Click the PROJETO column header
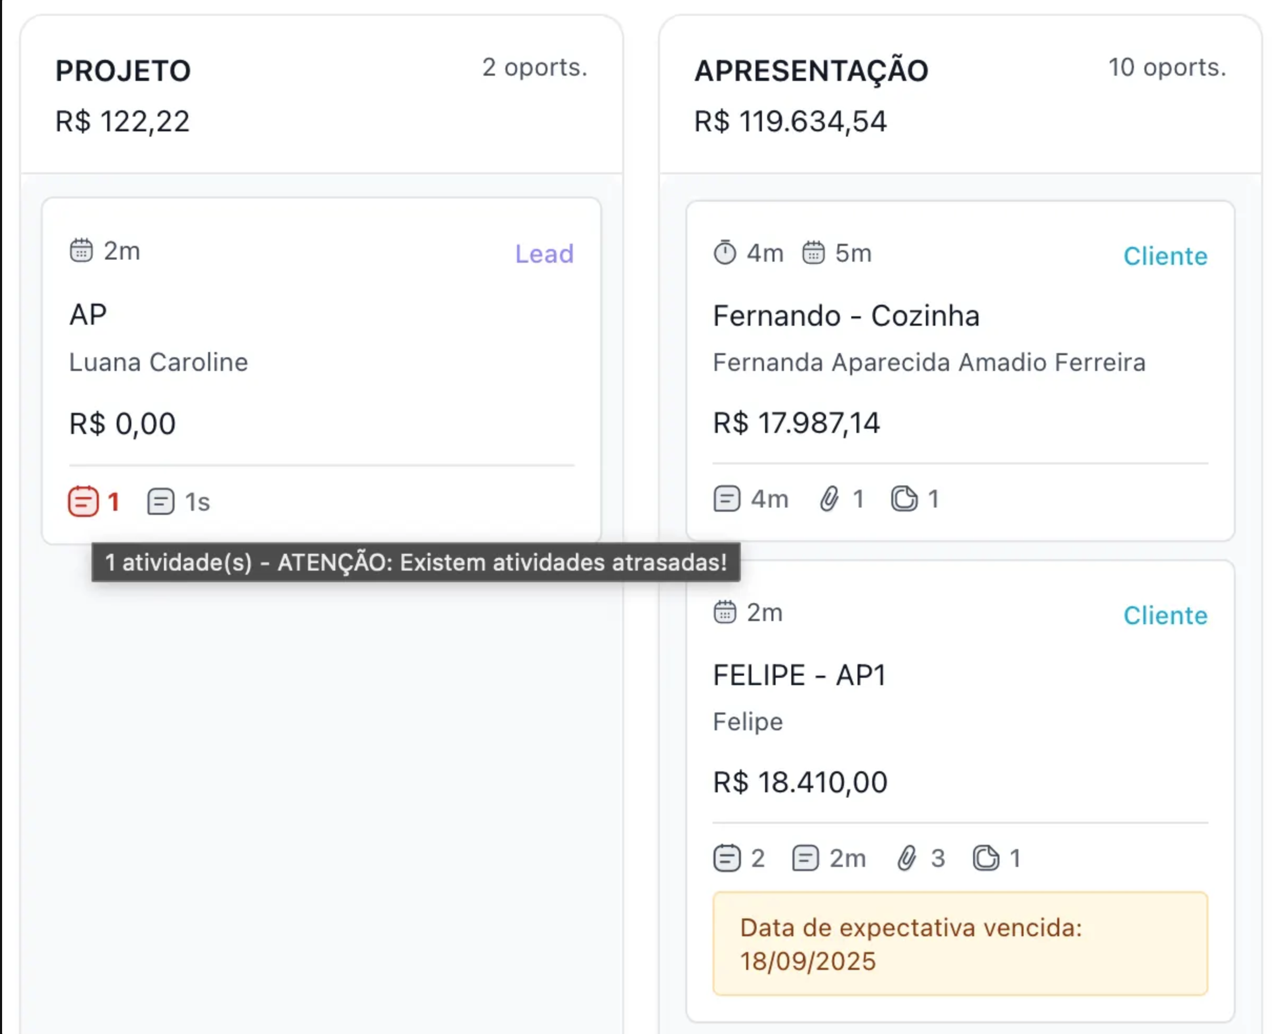1280x1034 pixels. point(123,71)
